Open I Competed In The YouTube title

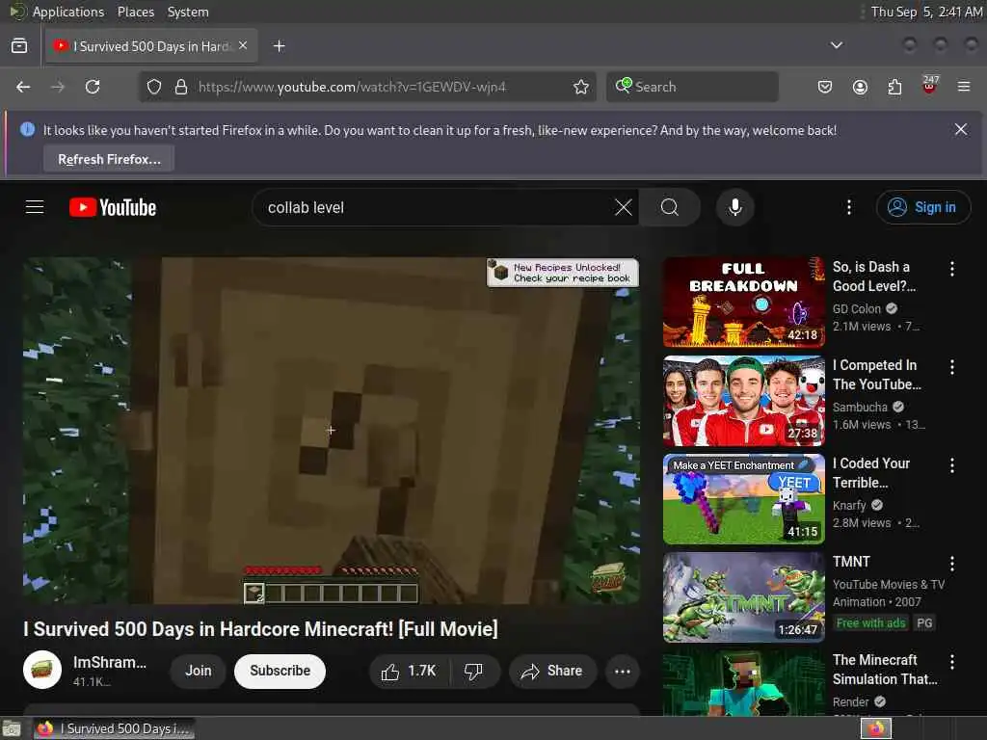tap(876, 375)
